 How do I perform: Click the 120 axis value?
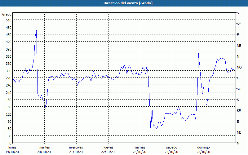point(9,114)
